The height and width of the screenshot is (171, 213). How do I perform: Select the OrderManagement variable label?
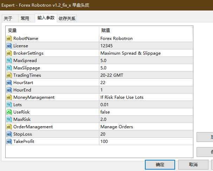(x=33, y=127)
